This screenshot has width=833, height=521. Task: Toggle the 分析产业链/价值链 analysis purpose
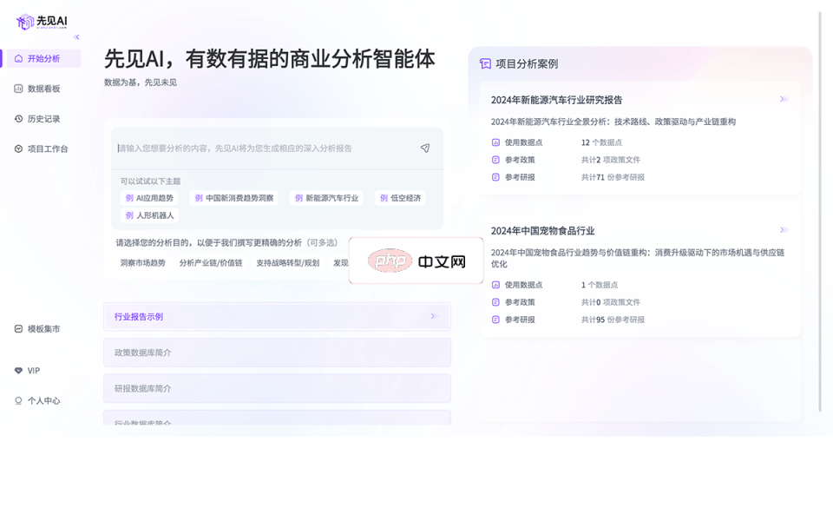pos(210,263)
